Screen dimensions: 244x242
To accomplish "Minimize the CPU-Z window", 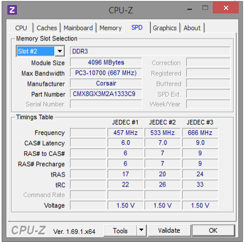I will [x=190, y=9].
